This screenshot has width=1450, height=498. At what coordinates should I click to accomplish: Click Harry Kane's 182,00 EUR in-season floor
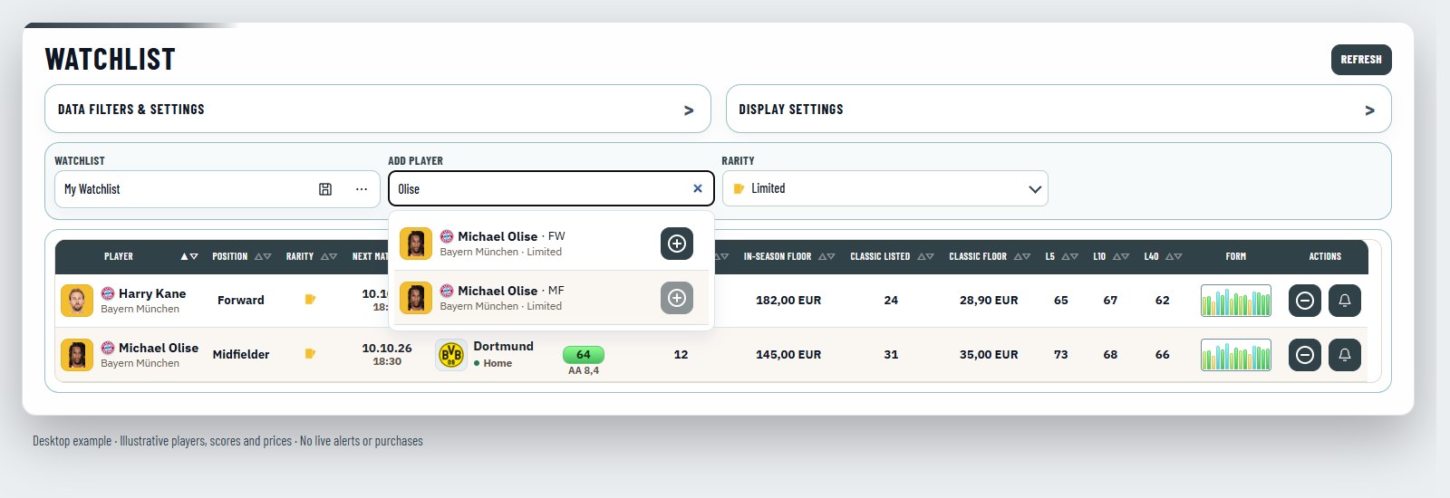coord(788,301)
